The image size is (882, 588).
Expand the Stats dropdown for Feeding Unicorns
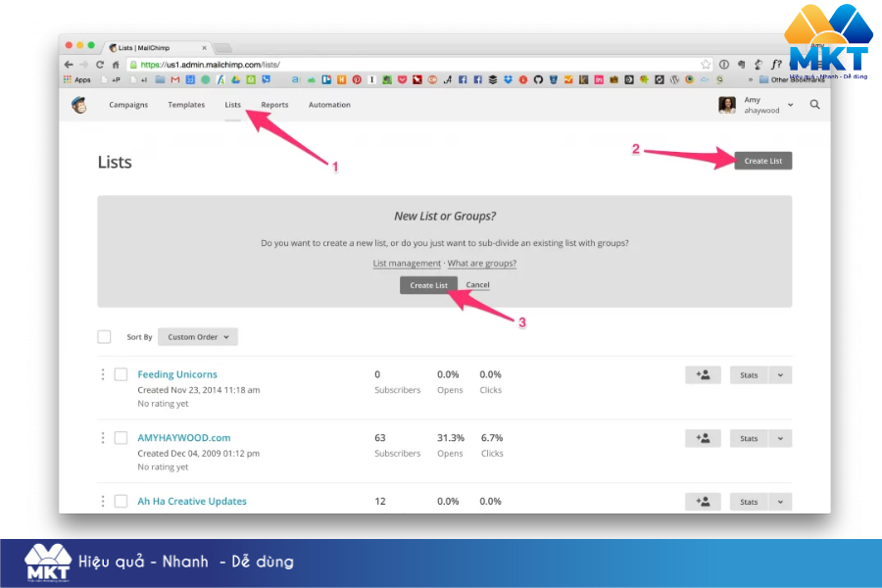(781, 374)
